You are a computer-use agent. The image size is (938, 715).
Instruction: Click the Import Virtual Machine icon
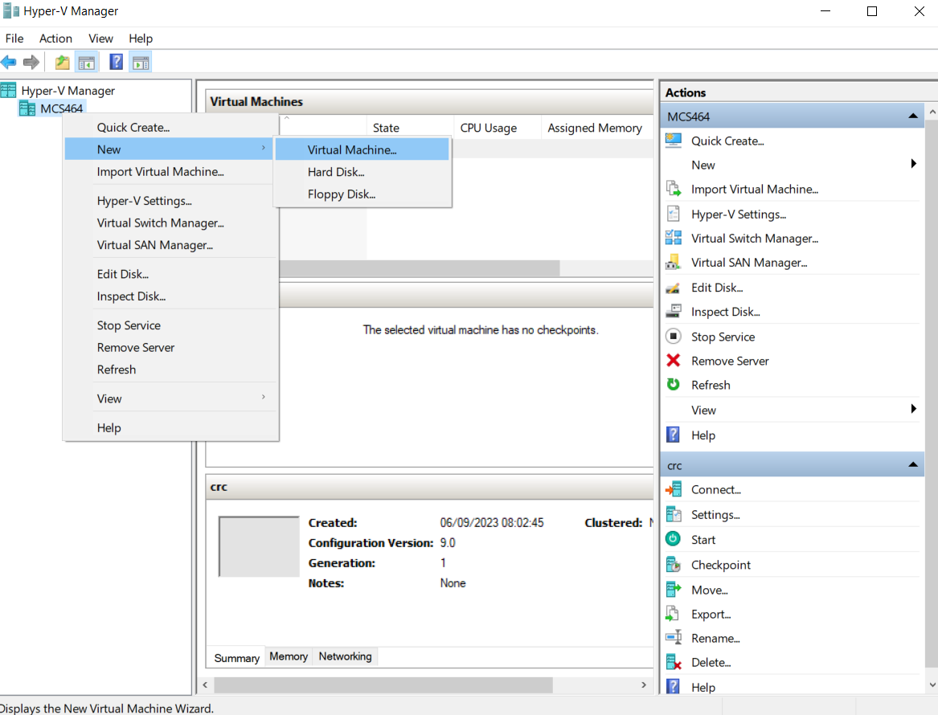tap(674, 190)
